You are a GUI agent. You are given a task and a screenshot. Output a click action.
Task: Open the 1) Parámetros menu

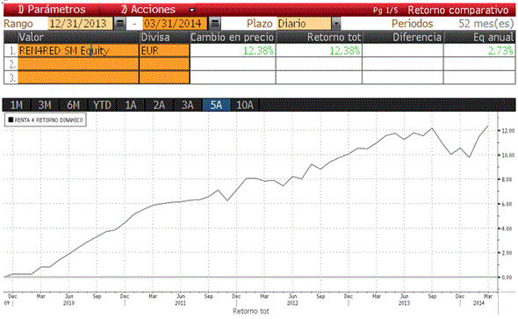click(x=52, y=10)
